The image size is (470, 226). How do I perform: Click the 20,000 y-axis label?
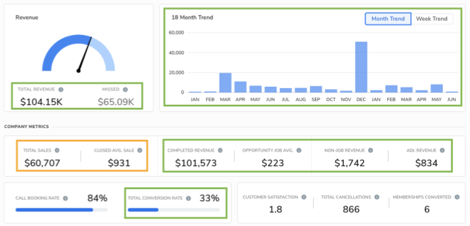click(176, 73)
